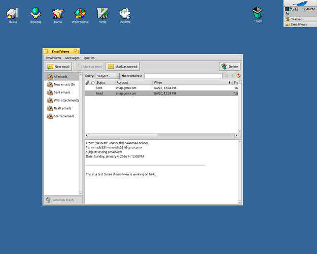Image resolution: width=317 pixels, height=254 pixels.
Task: Sort by the When column header
Action: (192, 82)
